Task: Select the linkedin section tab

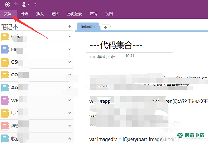Action: point(88,27)
